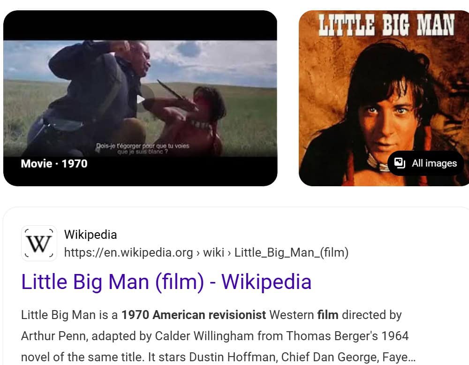Click the Wikipedia W favicon

[x=39, y=243]
